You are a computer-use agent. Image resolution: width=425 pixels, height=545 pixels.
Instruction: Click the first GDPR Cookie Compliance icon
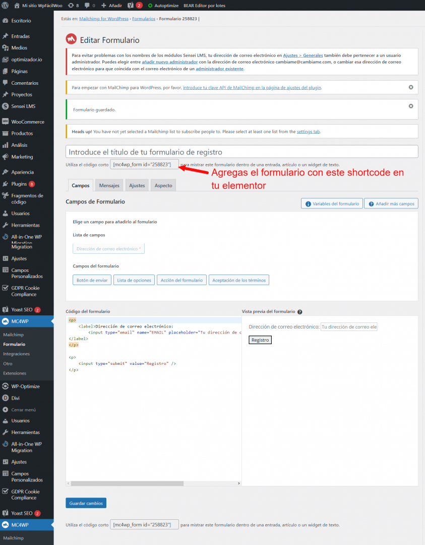pyautogui.click(x=5, y=288)
